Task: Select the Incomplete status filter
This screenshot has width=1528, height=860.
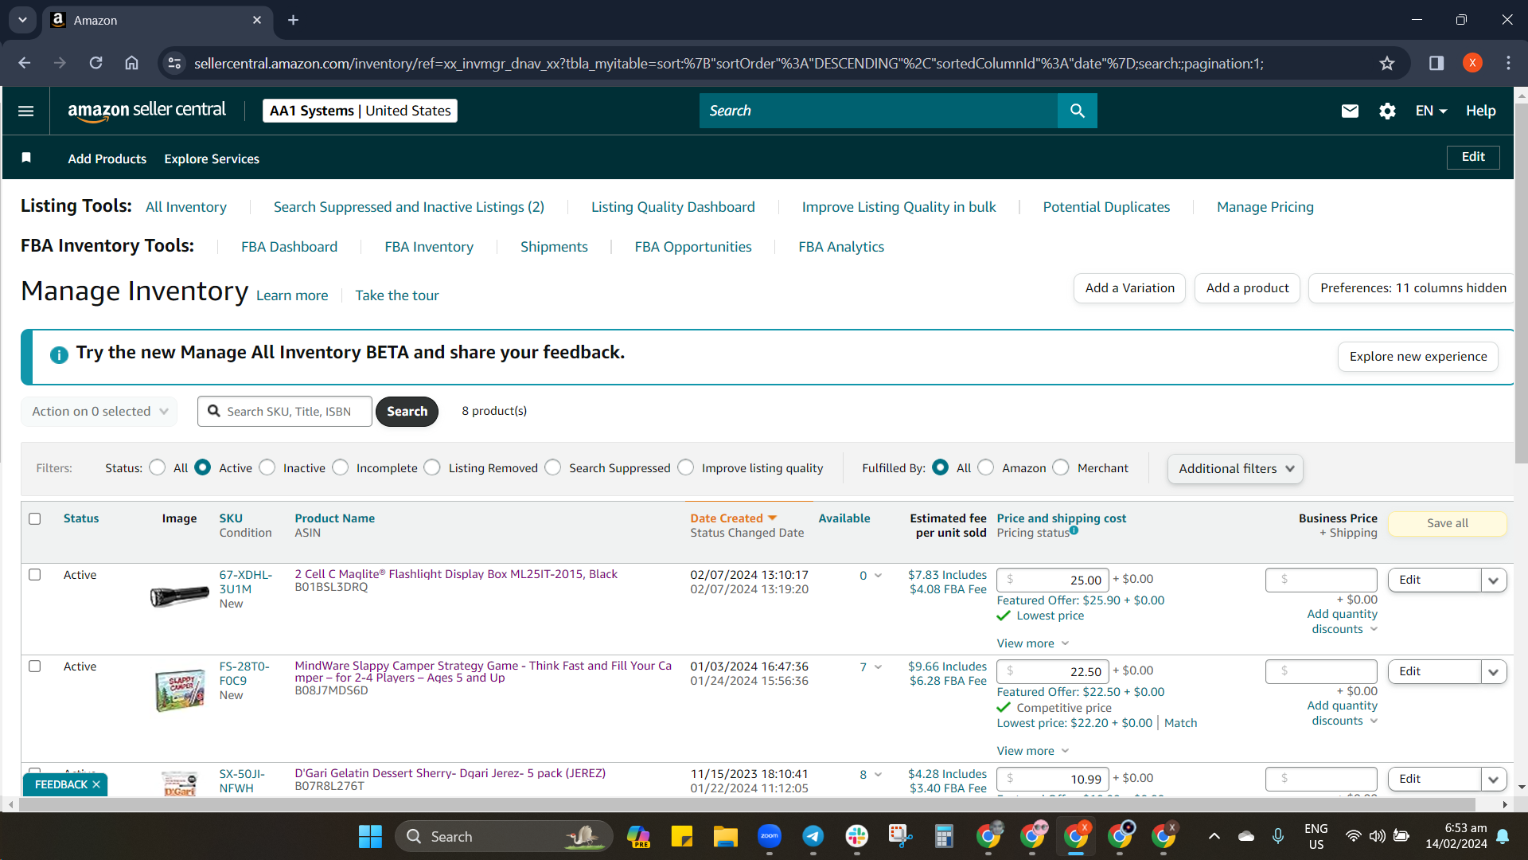Action: [341, 467]
